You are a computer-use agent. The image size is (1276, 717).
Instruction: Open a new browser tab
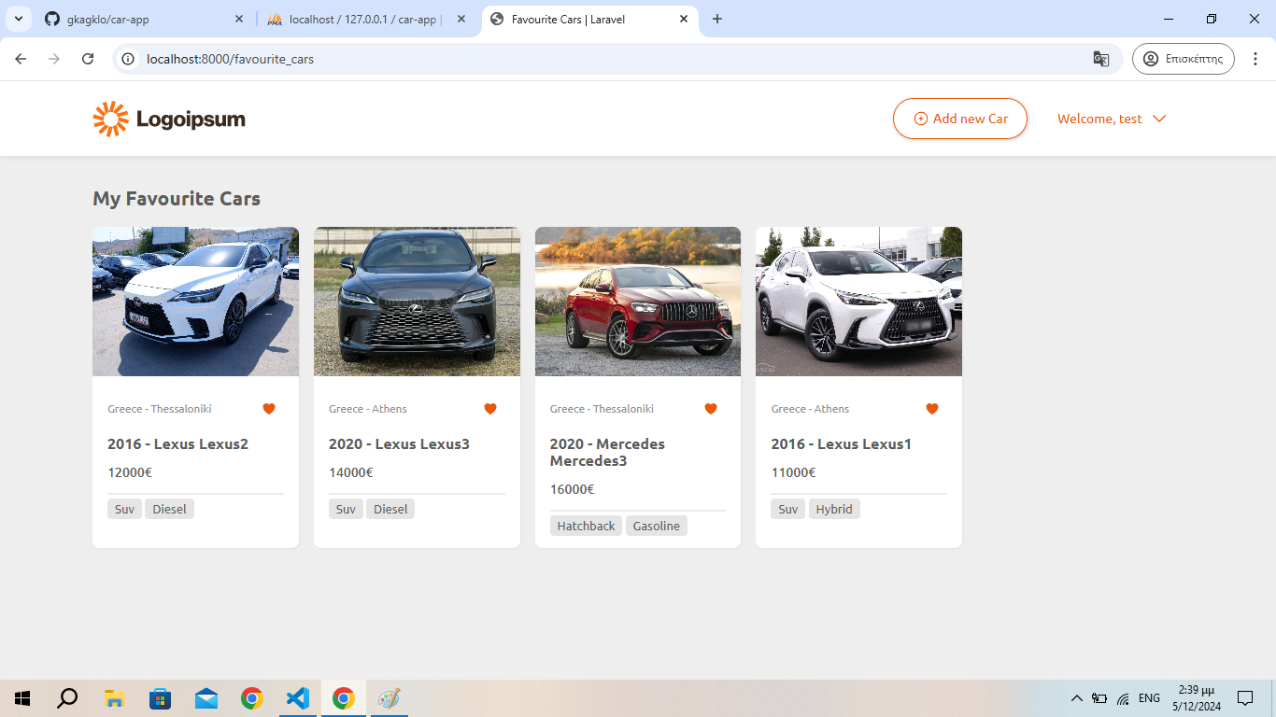click(717, 19)
